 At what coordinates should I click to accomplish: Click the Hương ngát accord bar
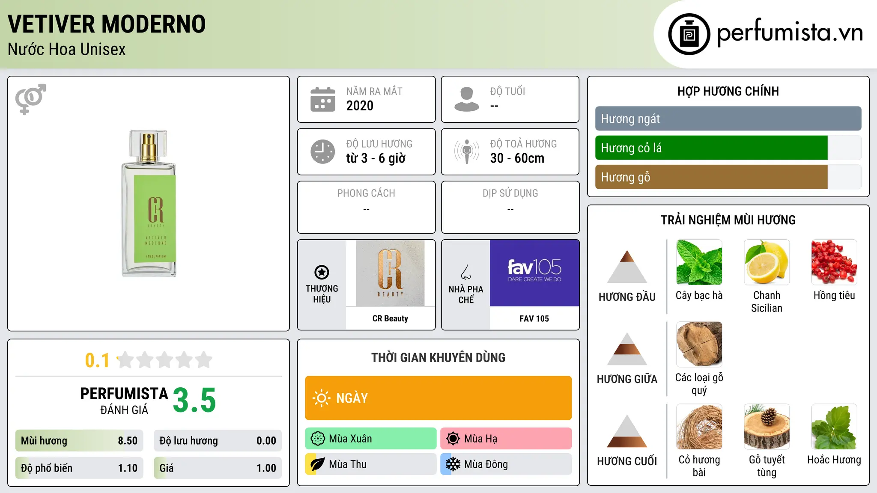pyautogui.click(x=728, y=119)
